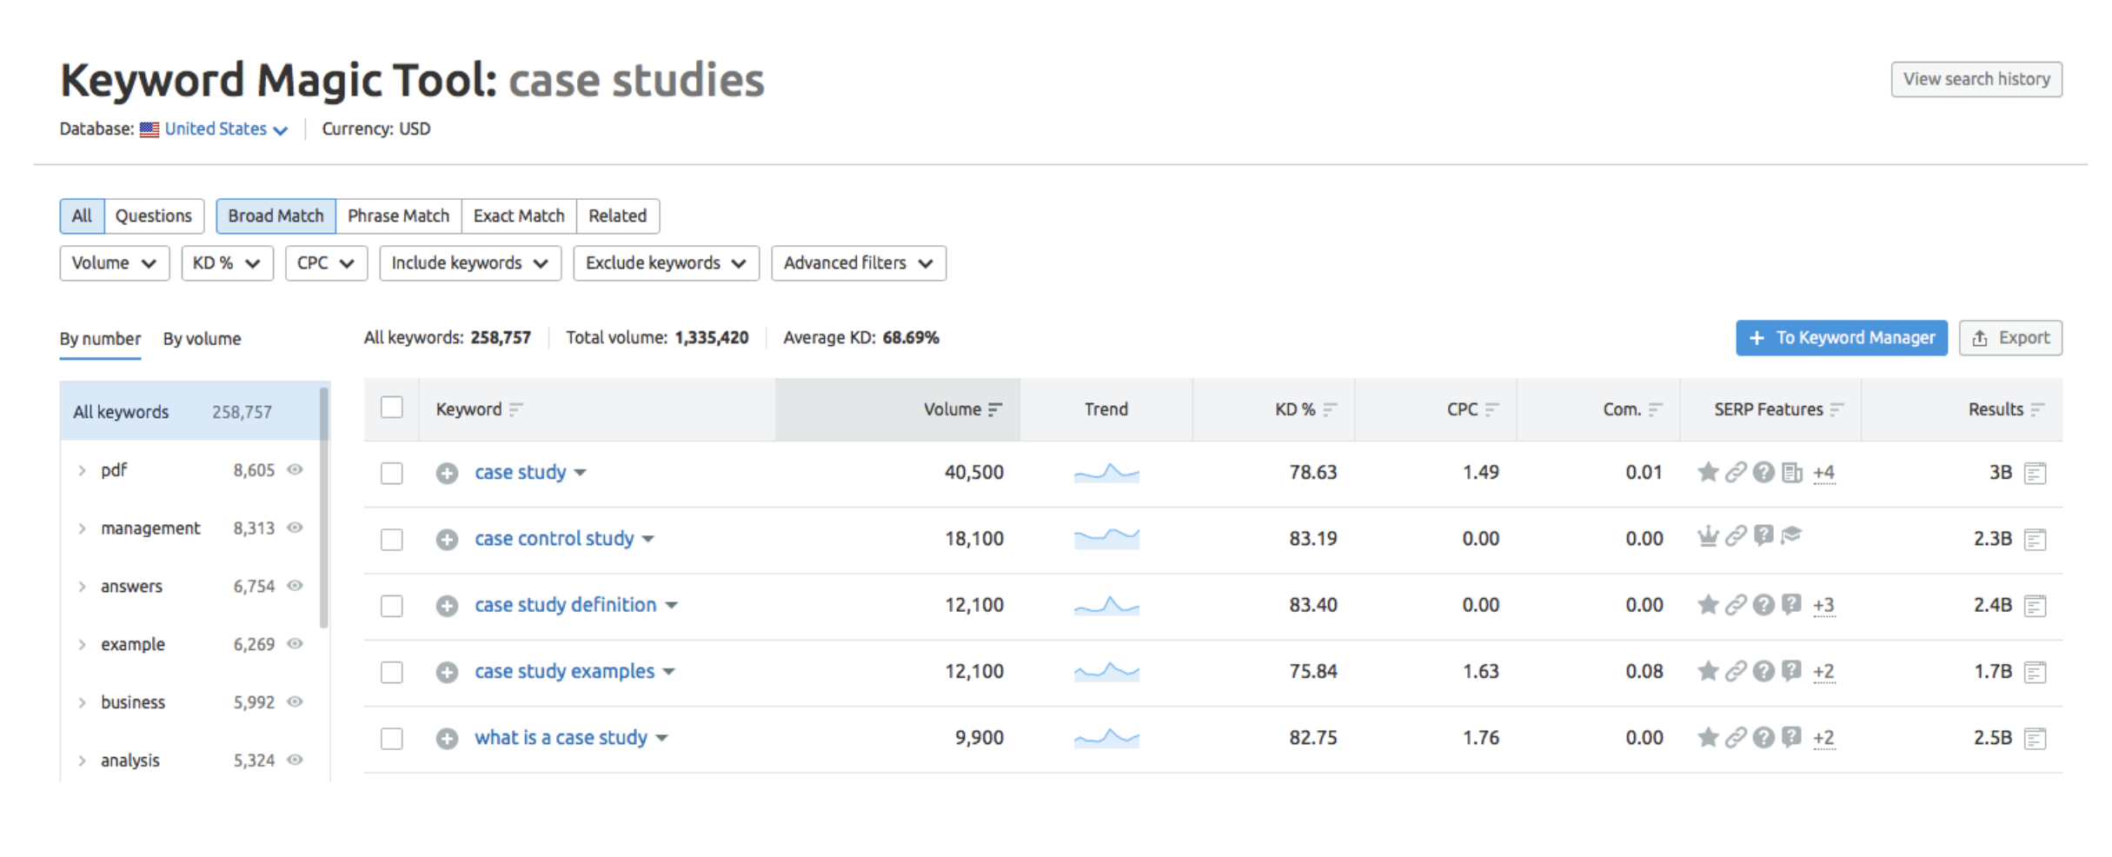Click question circle icon in 'case study examples' row
This screenshot has width=2112, height=857.
[1763, 671]
